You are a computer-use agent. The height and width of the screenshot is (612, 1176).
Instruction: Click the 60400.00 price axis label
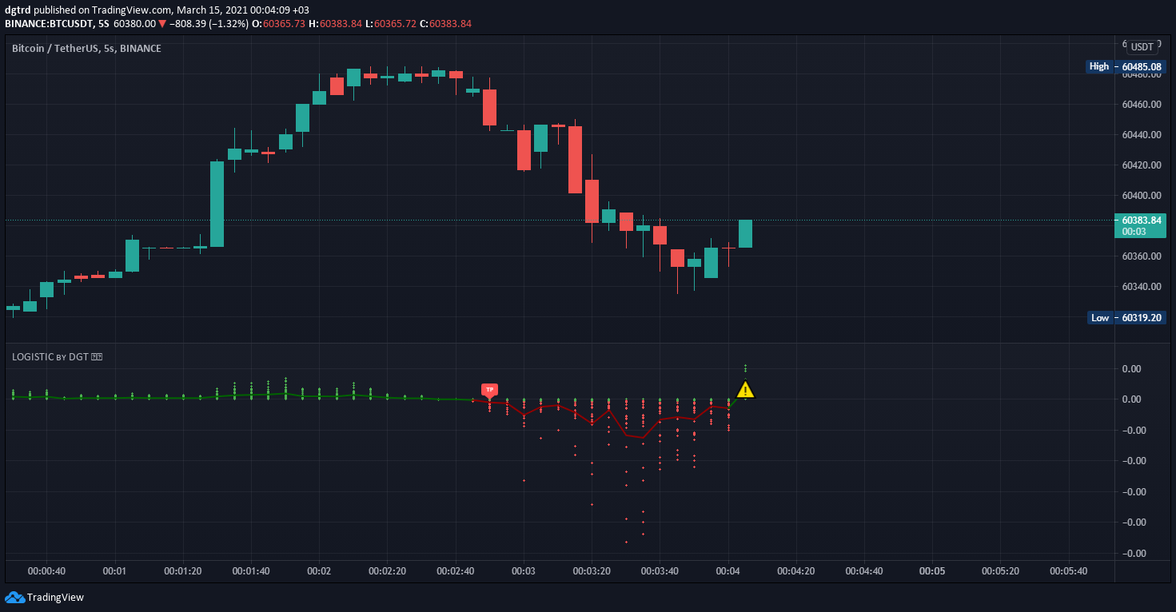click(1142, 196)
